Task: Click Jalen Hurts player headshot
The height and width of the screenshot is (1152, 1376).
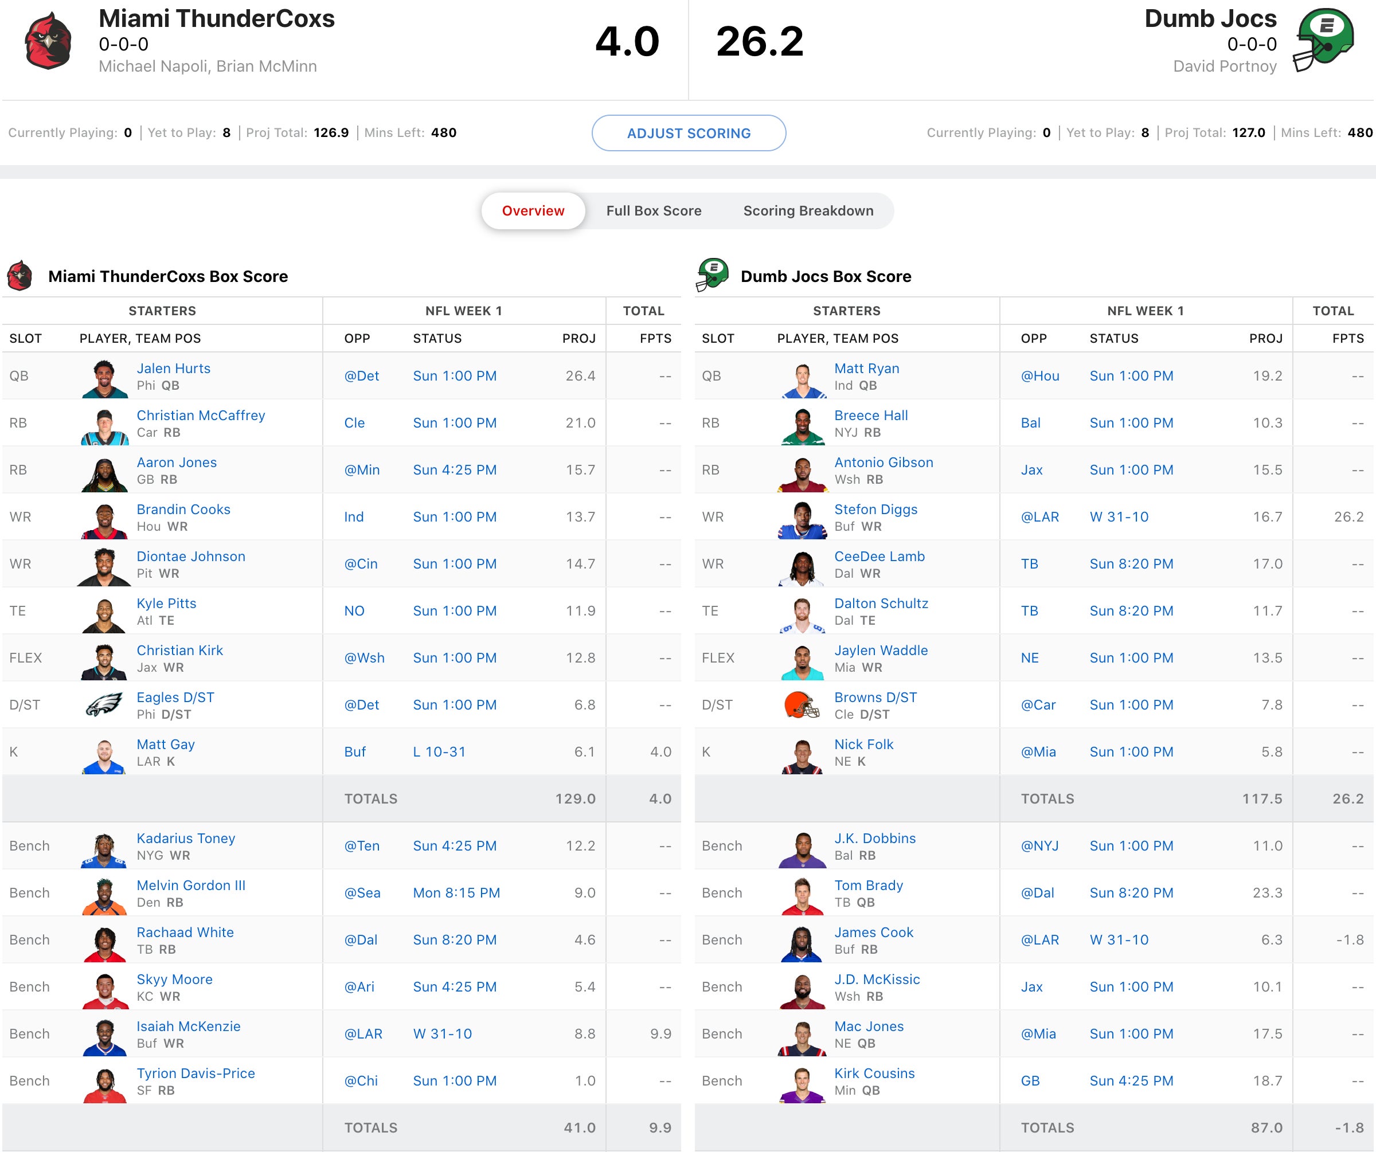Action: (104, 378)
